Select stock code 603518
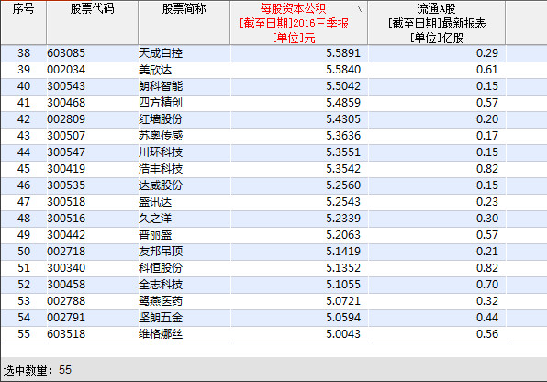Screen dimensions: 547x382 (x=66, y=334)
